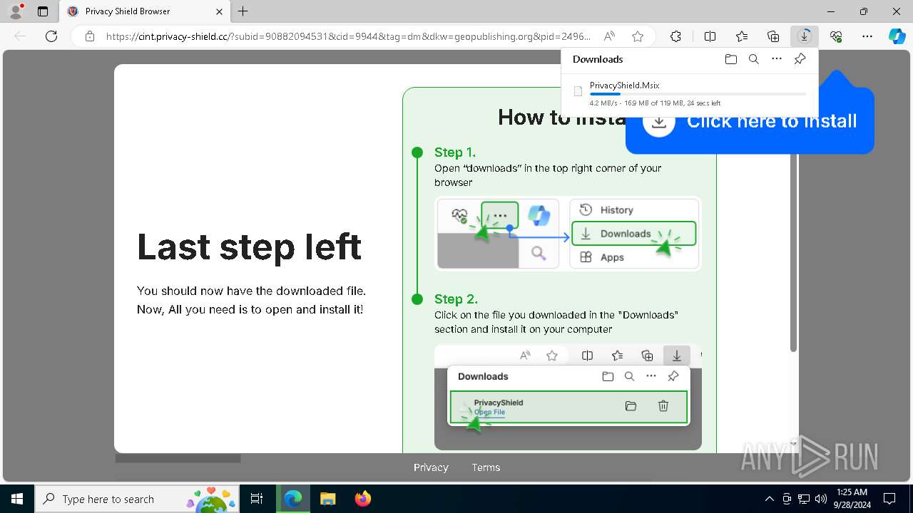Open Collections icon in toolbar
Viewport: 913px width, 513px height.
tap(773, 36)
